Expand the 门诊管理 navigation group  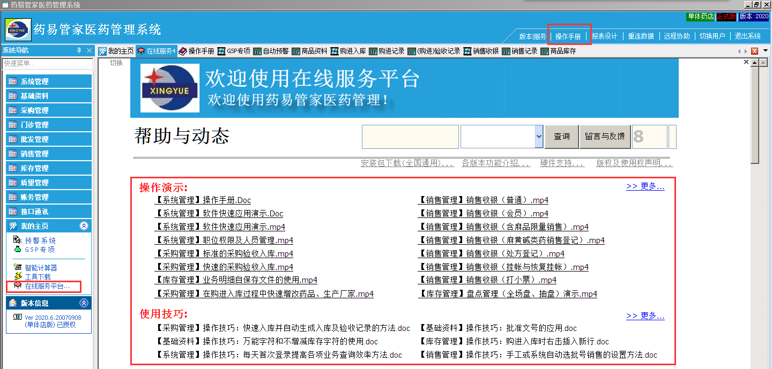[x=49, y=125]
